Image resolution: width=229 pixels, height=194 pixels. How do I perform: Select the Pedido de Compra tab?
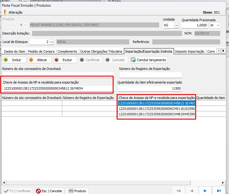tap(42, 51)
